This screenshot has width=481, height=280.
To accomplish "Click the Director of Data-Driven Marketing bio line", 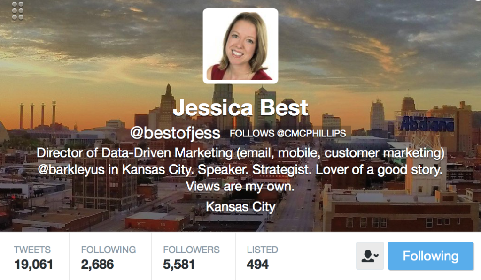I will pos(240,153).
